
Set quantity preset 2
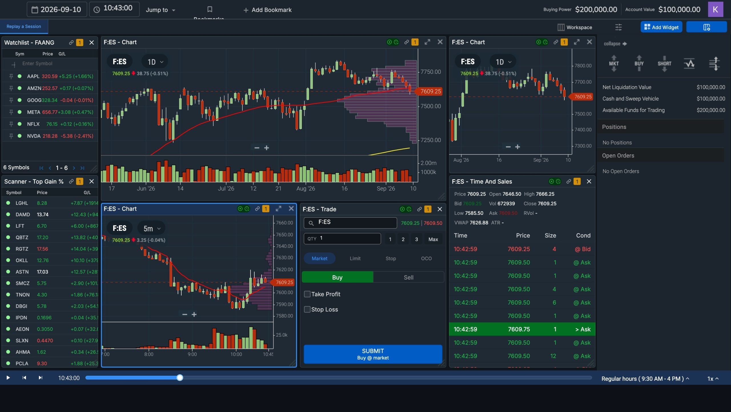click(403, 239)
